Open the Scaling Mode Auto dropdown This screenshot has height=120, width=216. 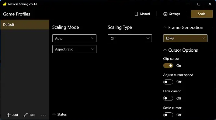(x=75, y=38)
